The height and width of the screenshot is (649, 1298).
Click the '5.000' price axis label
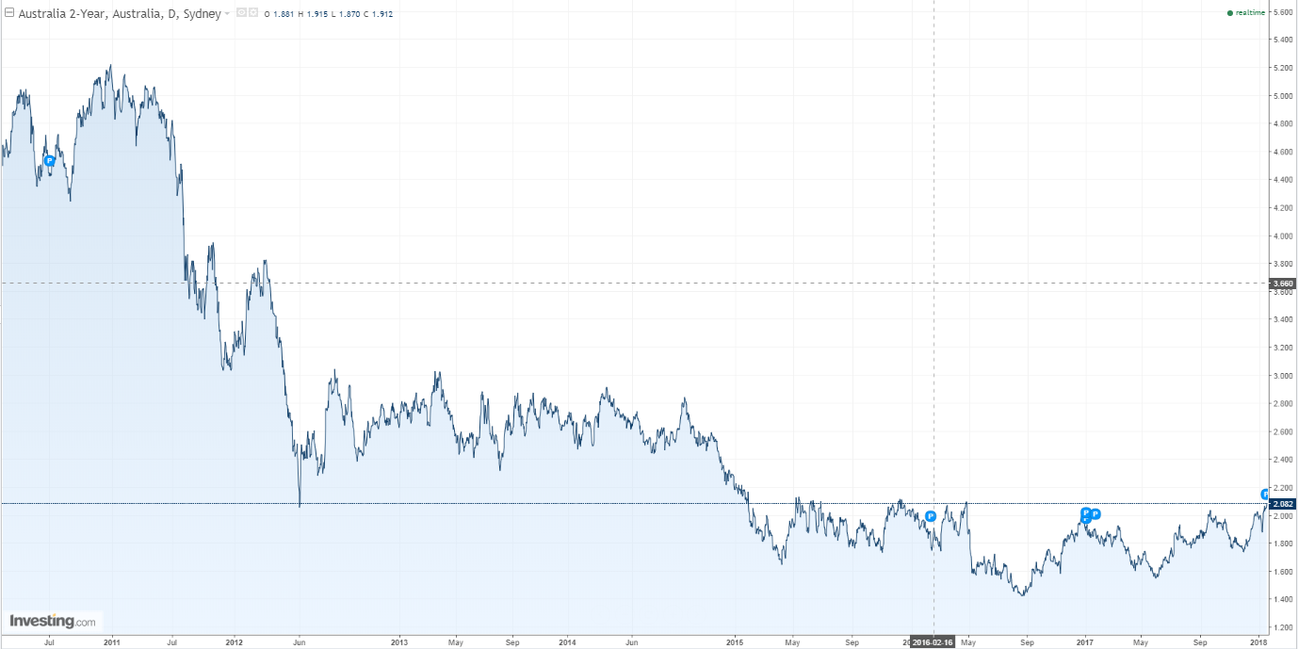[1282, 96]
